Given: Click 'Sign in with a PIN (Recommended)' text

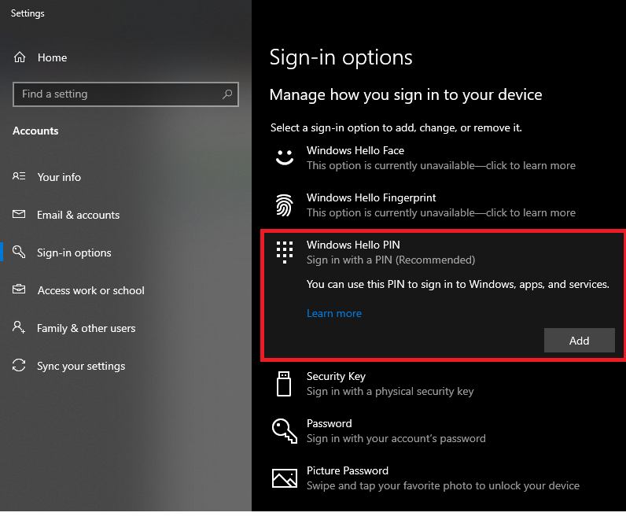Looking at the screenshot, I should tap(391, 260).
